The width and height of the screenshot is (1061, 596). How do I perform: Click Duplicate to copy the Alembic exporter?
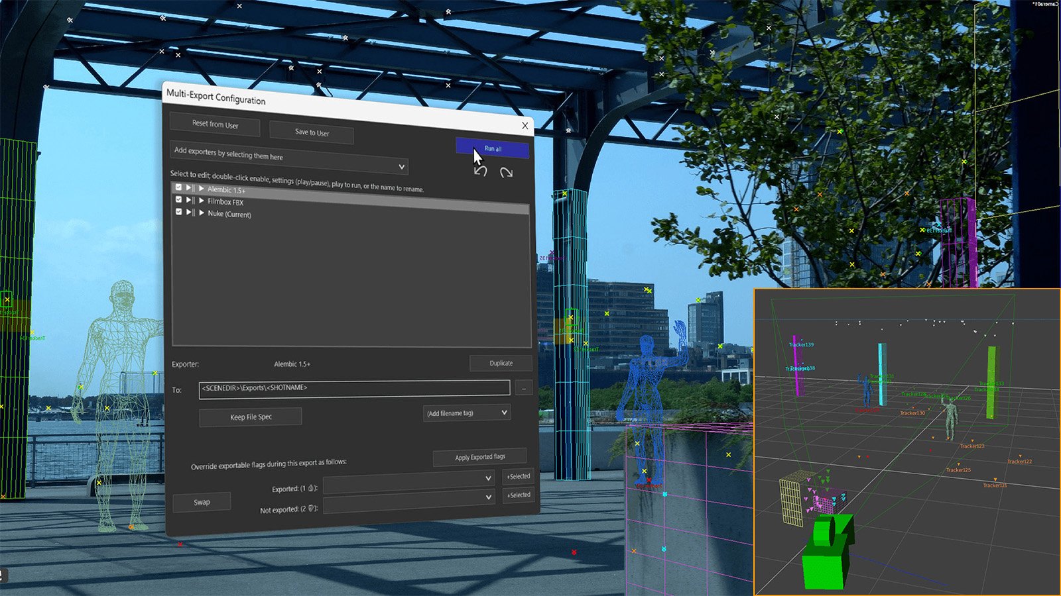point(501,363)
